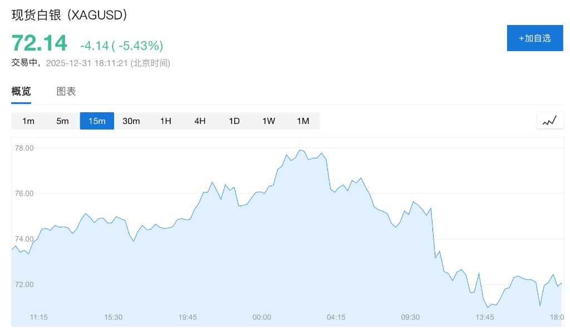Open the 概览 tab

(x=21, y=92)
